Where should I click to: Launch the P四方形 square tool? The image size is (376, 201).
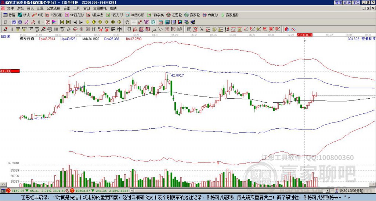click(x=54, y=15)
